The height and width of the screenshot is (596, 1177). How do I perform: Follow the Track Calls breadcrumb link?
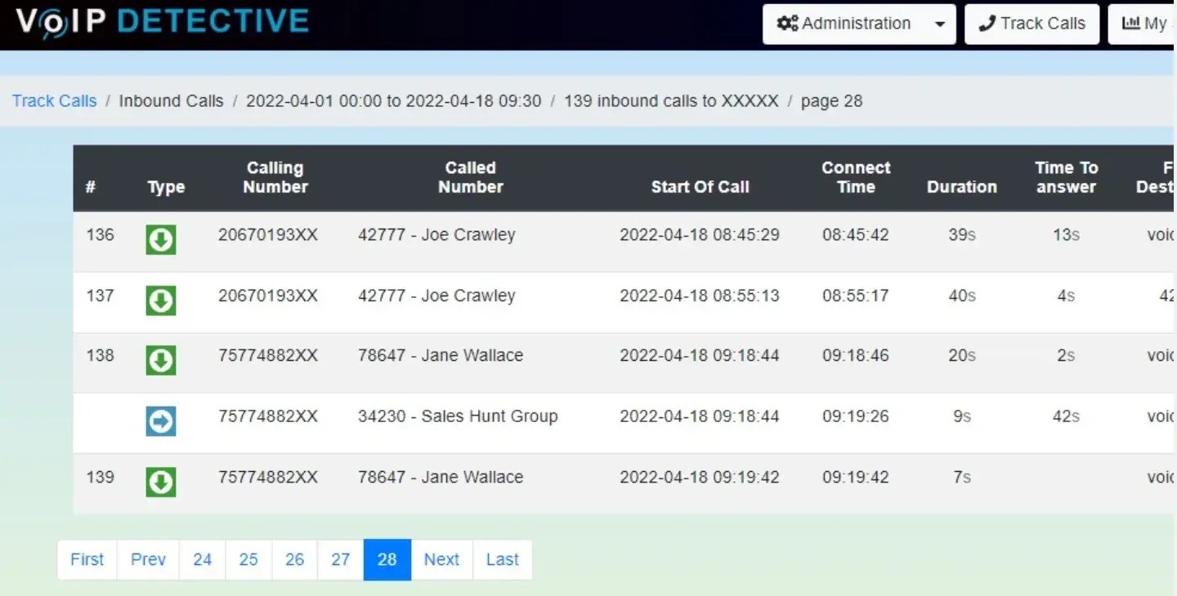(x=54, y=101)
